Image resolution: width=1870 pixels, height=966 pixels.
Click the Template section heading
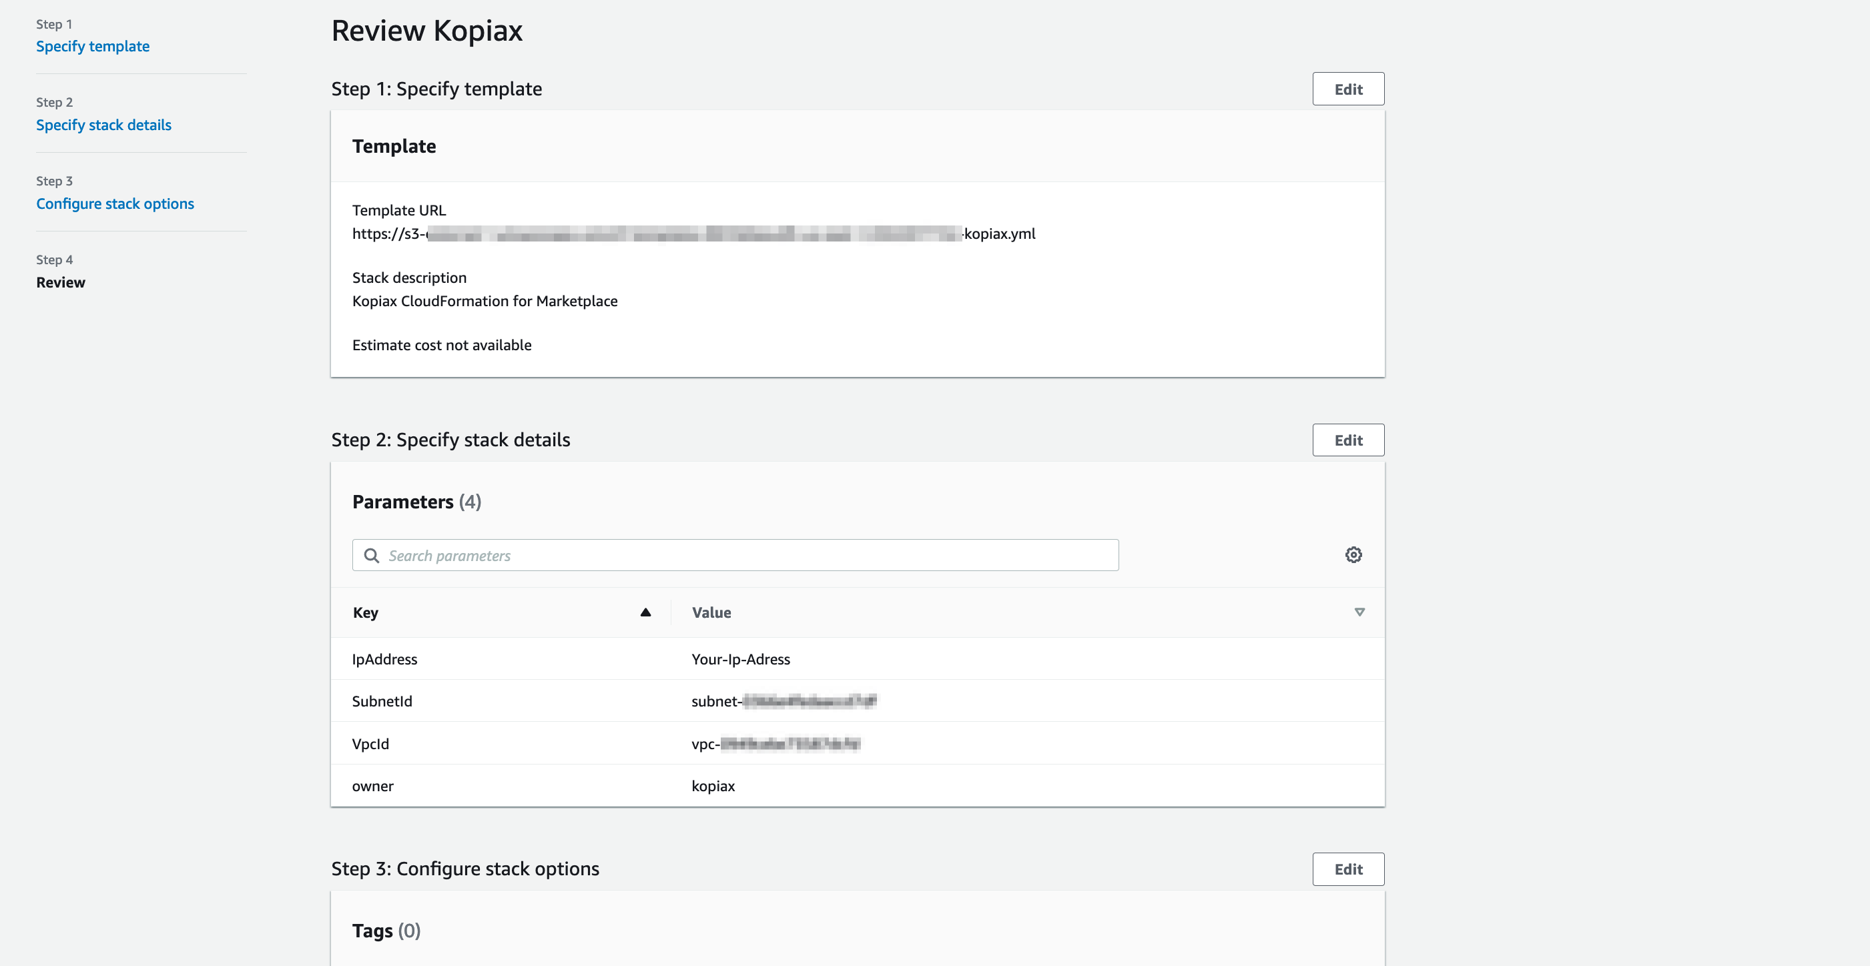394,146
